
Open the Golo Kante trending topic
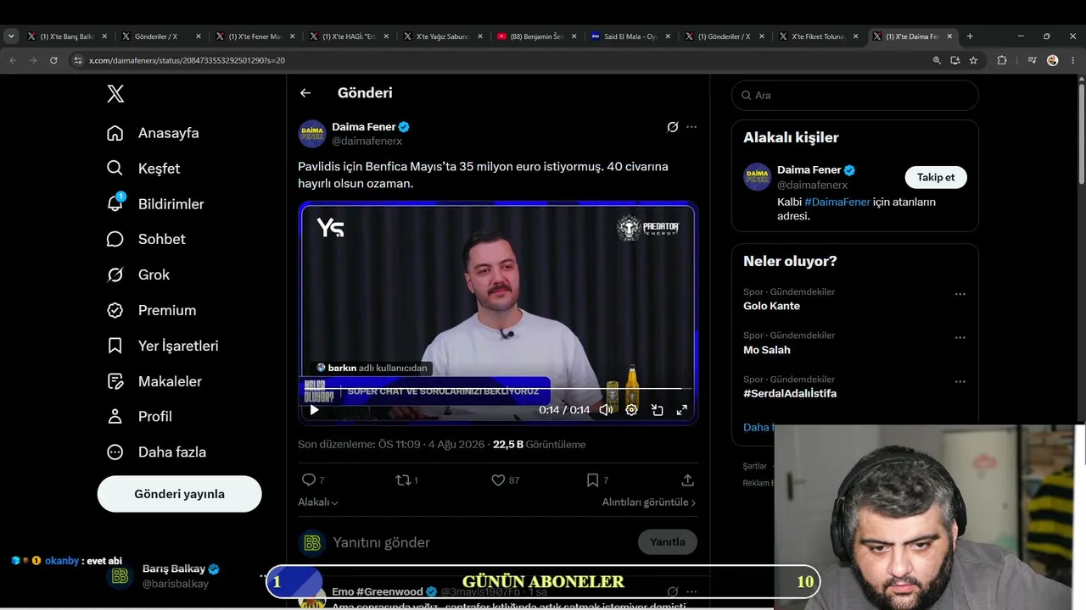pyautogui.click(x=771, y=306)
